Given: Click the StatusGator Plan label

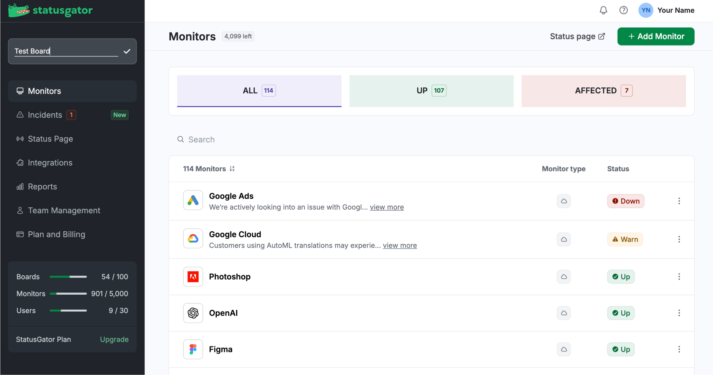Looking at the screenshot, I should coord(43,340).
